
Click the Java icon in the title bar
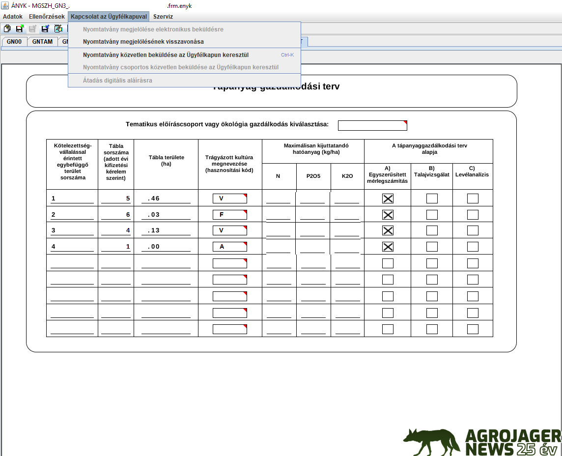(x=5, y=7)
